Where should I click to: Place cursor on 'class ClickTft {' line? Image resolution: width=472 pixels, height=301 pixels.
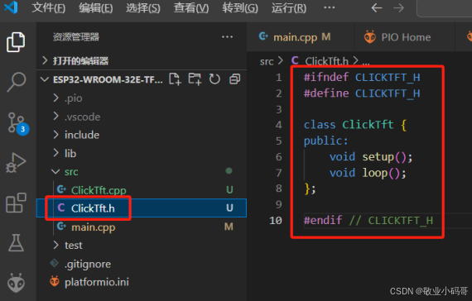tap(355, 125)
